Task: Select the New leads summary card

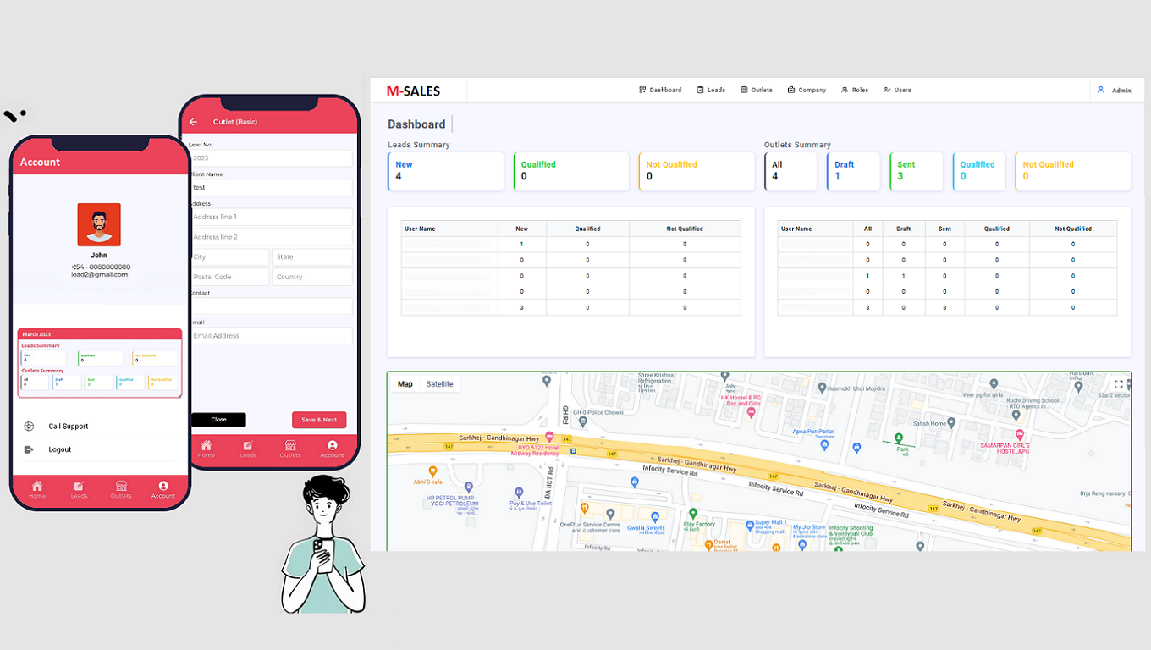Action: click(x=445, y=171)
